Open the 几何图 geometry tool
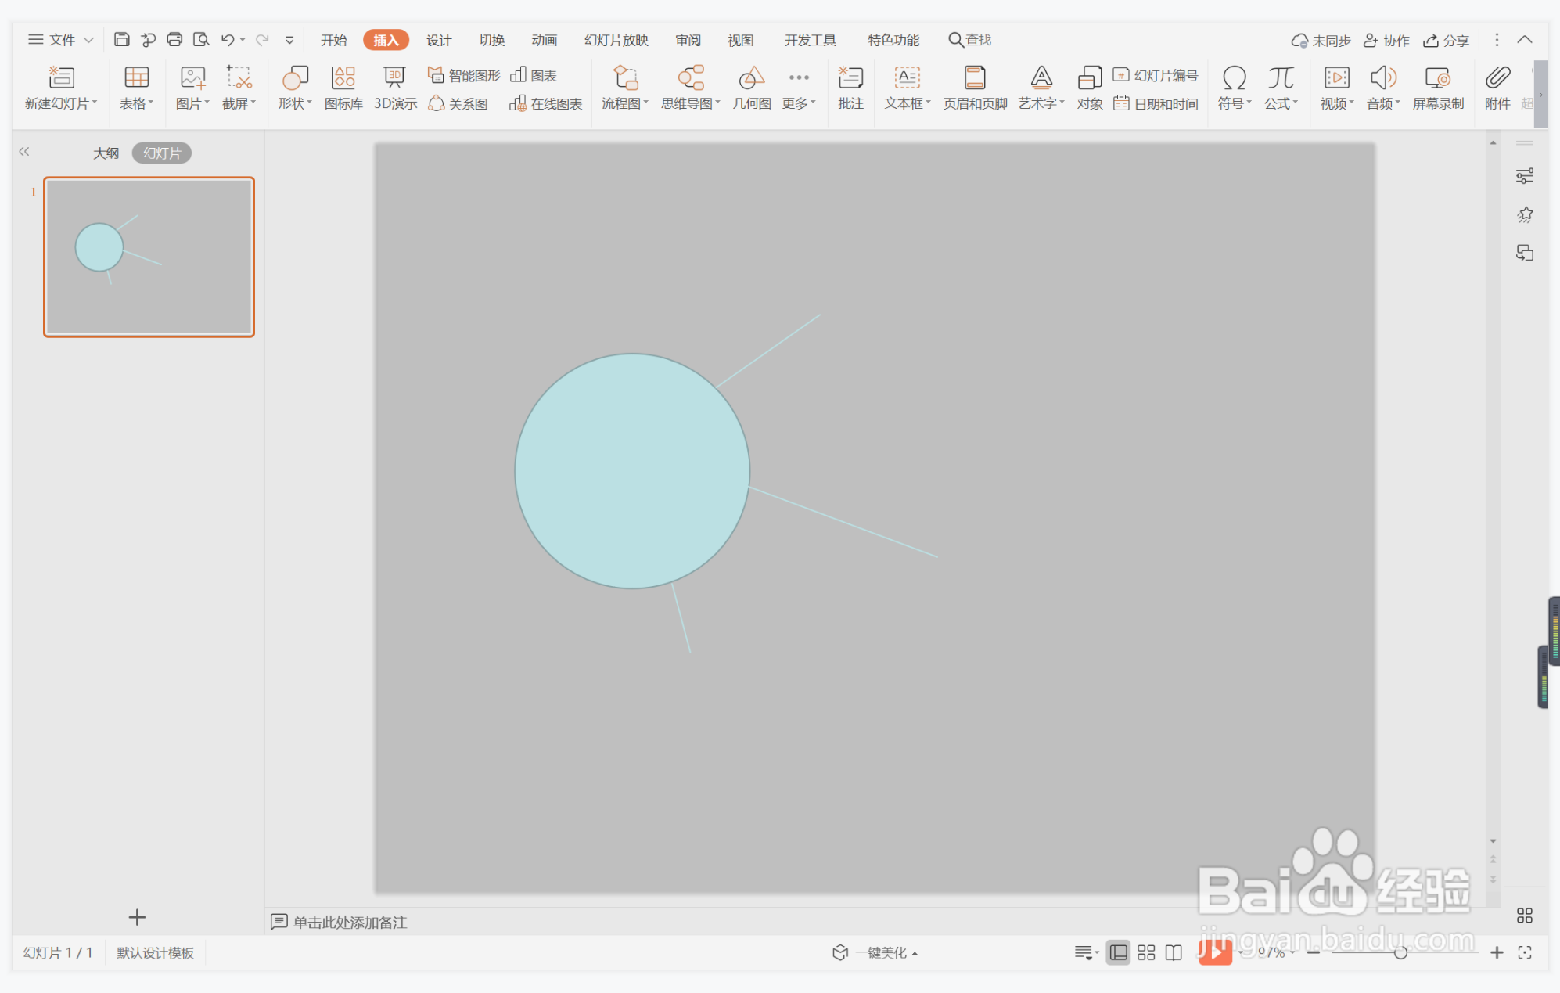 coord(752,87)
